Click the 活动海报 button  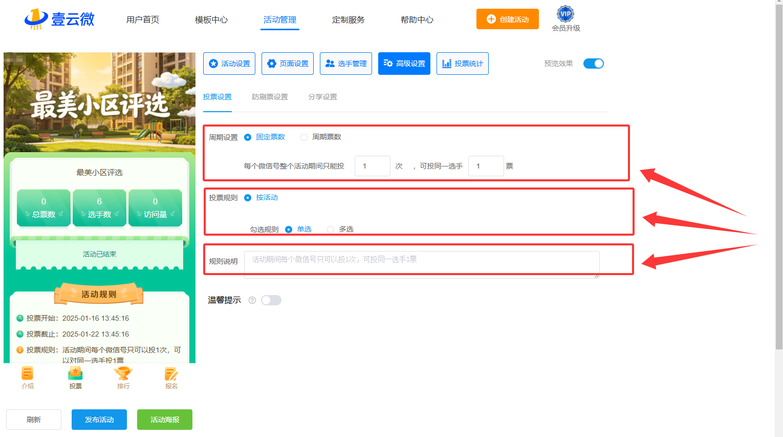165,420
